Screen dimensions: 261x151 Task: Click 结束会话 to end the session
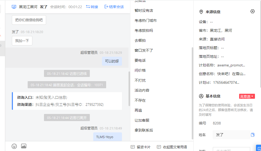pyautogui.click(x=114, y=7)
